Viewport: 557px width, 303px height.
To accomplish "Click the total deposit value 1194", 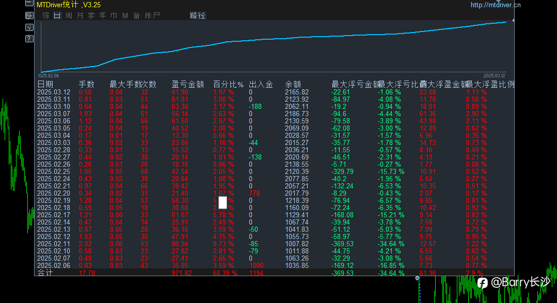I will click(x=256, y=273).
